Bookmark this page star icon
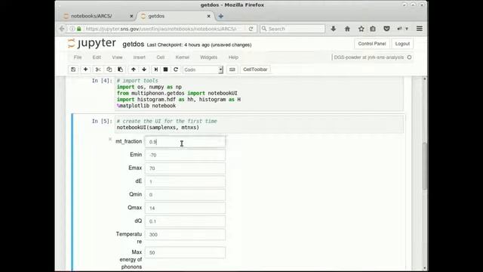This screenshot has width=483, height=272. [361, 29]
